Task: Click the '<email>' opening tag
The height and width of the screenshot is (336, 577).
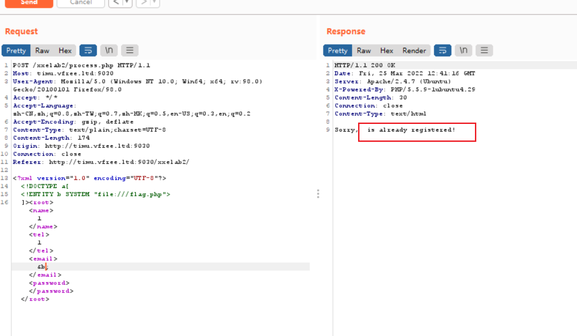Action: (x=43, y=259)
